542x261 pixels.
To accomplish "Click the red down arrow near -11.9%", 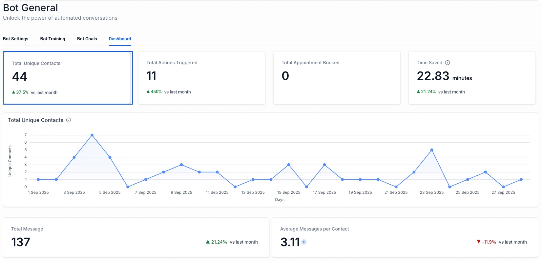I will click(478, 242).
